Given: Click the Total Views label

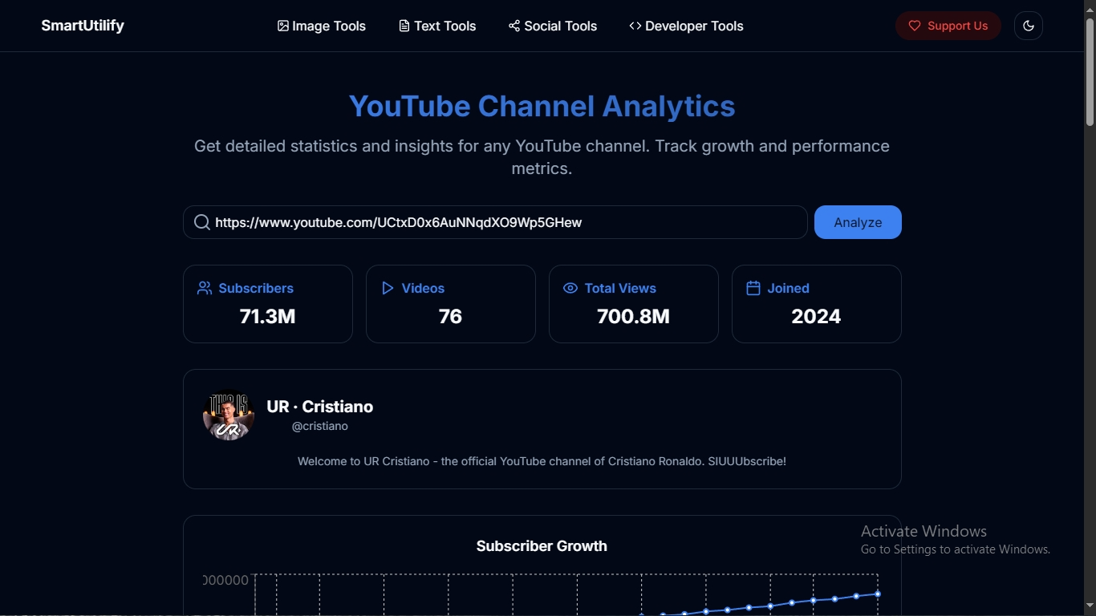Looking at the screenshot, I should coord(620,288).
